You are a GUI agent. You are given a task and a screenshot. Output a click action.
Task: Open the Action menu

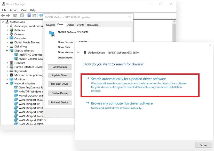(13, 10)
